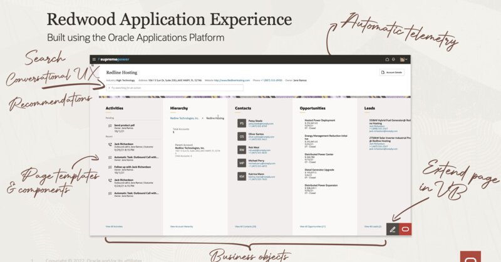The width and height of the screenshot is (501, 262).
Task: Go to Home via house icon
Action: (x=387, y=59)
